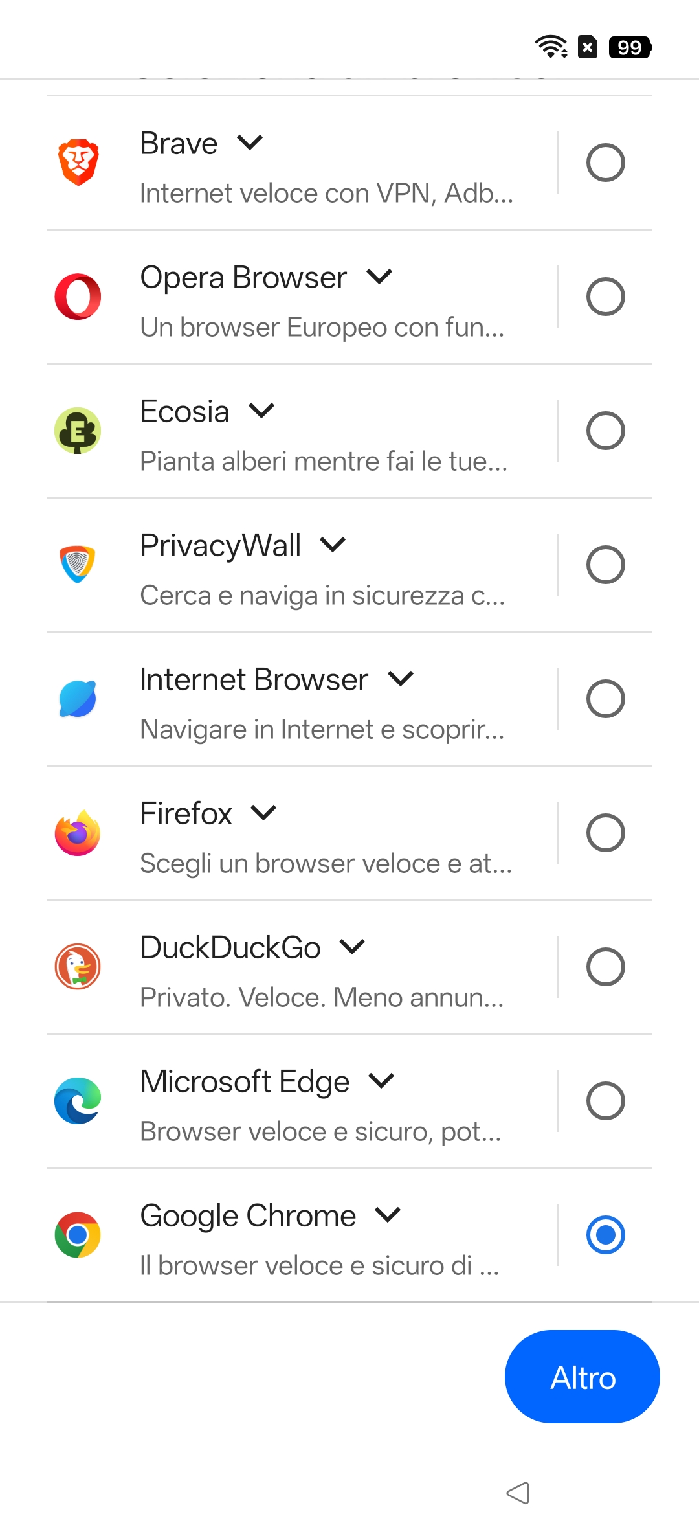Tap the Brave lion icon
The width and height of the screenshot is (699, 1536).
(x=78, y=162)
